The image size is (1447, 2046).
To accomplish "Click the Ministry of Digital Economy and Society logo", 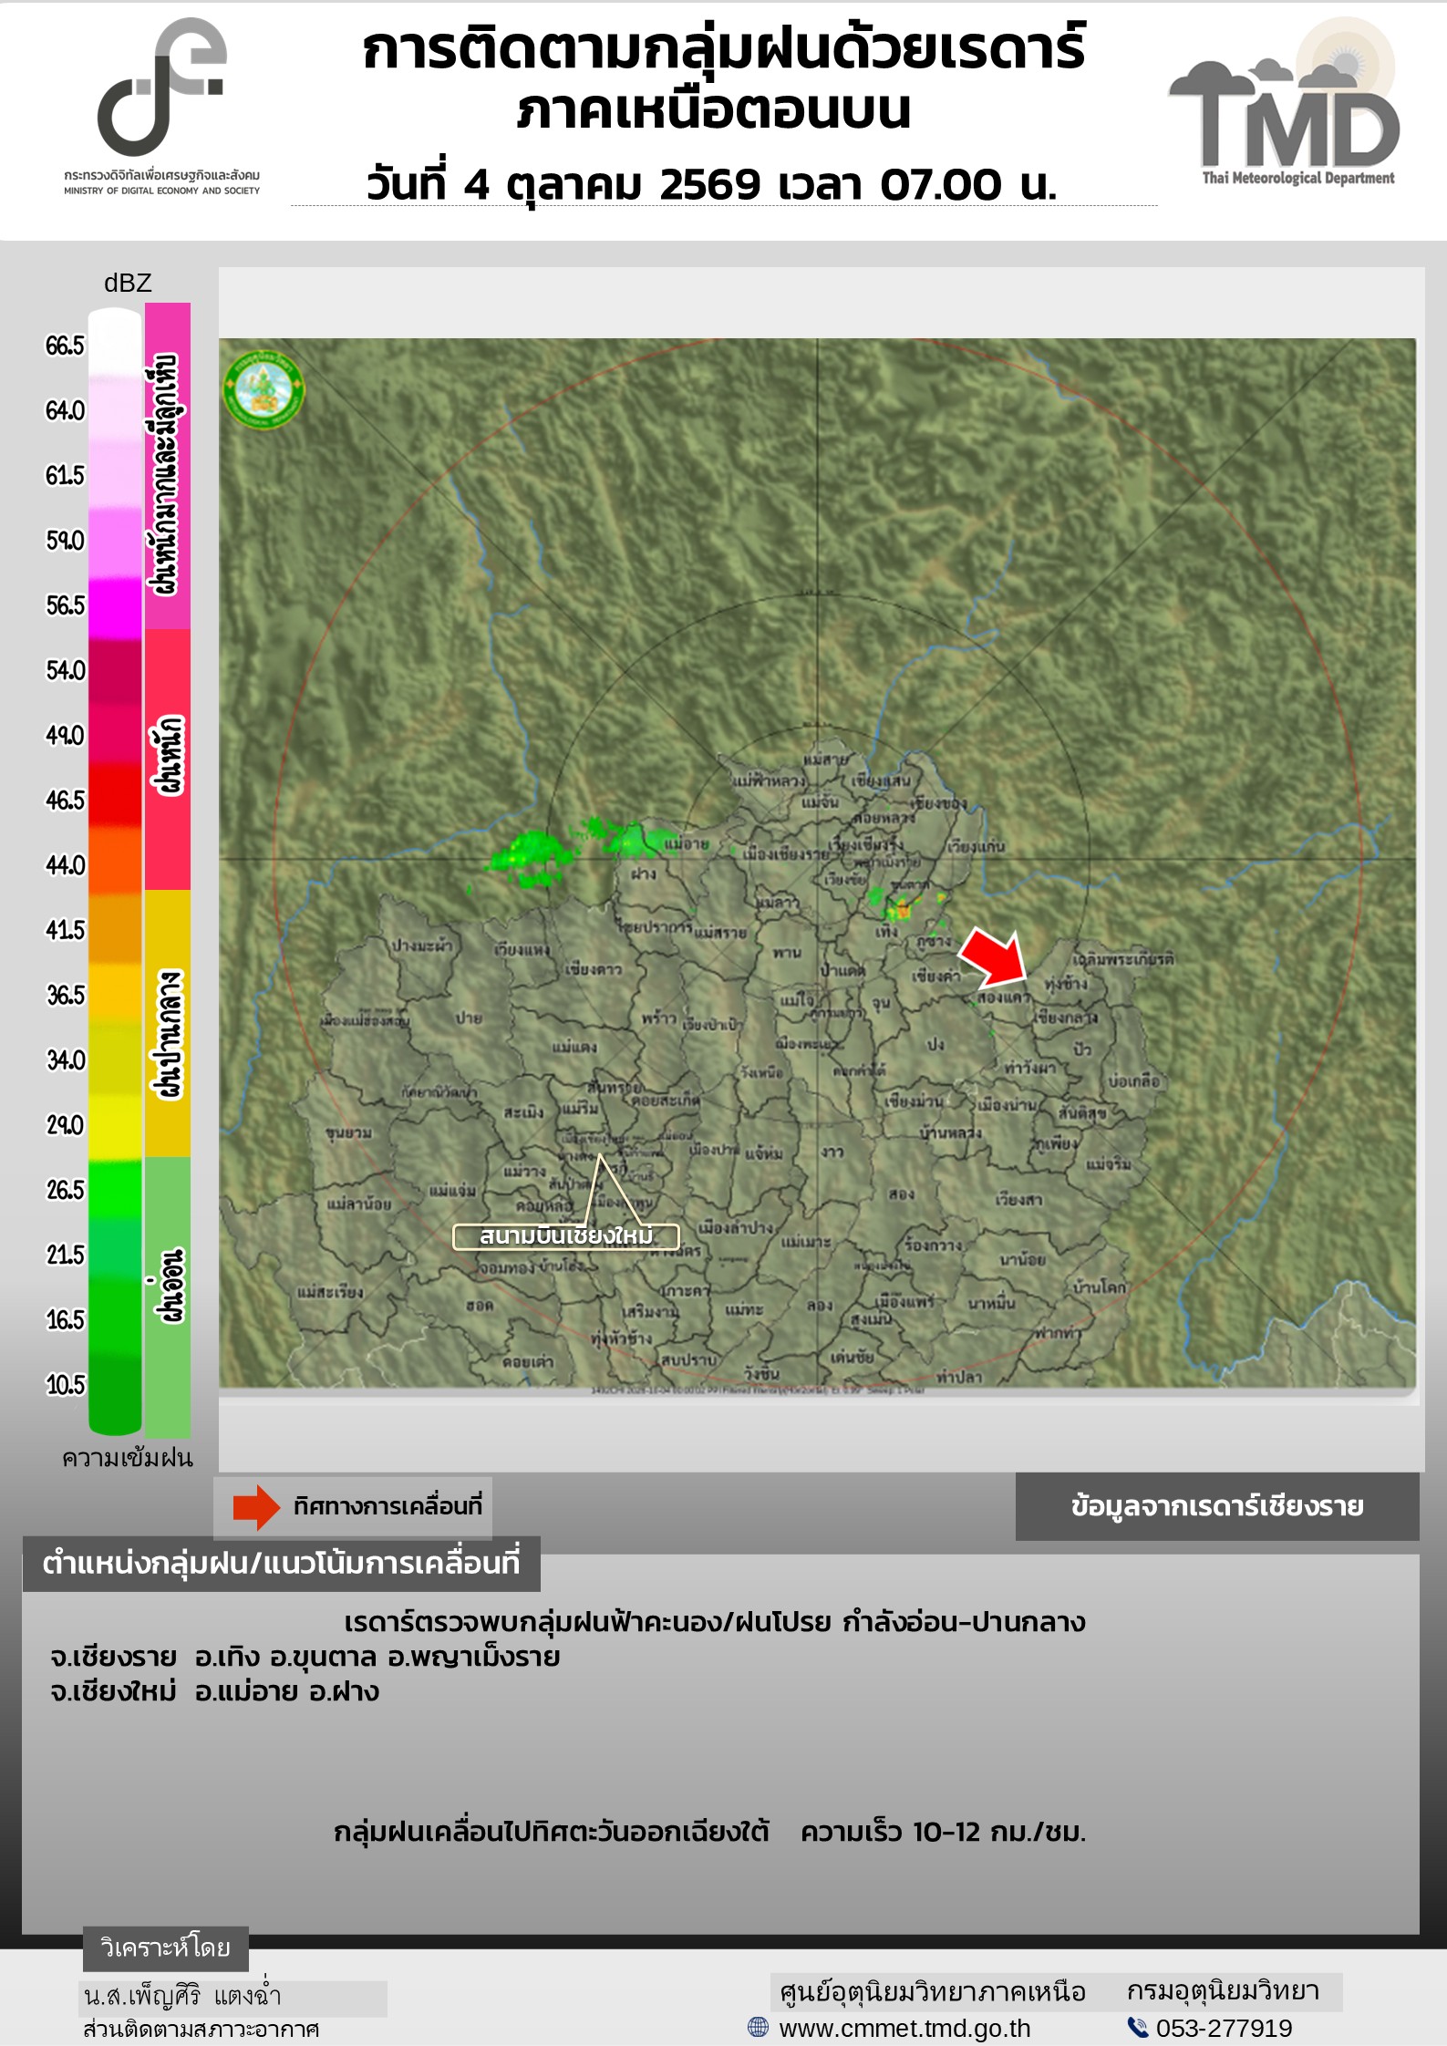I will (x=162, y=106).
